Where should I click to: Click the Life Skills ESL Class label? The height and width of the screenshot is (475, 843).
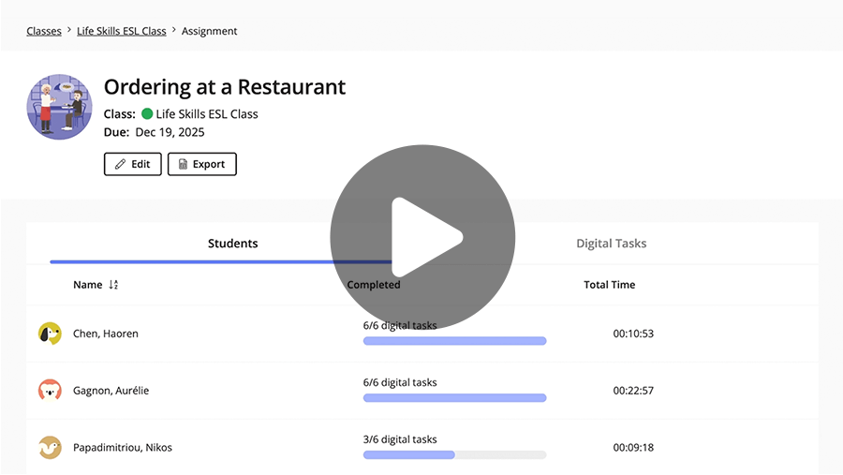coord(207,114)
